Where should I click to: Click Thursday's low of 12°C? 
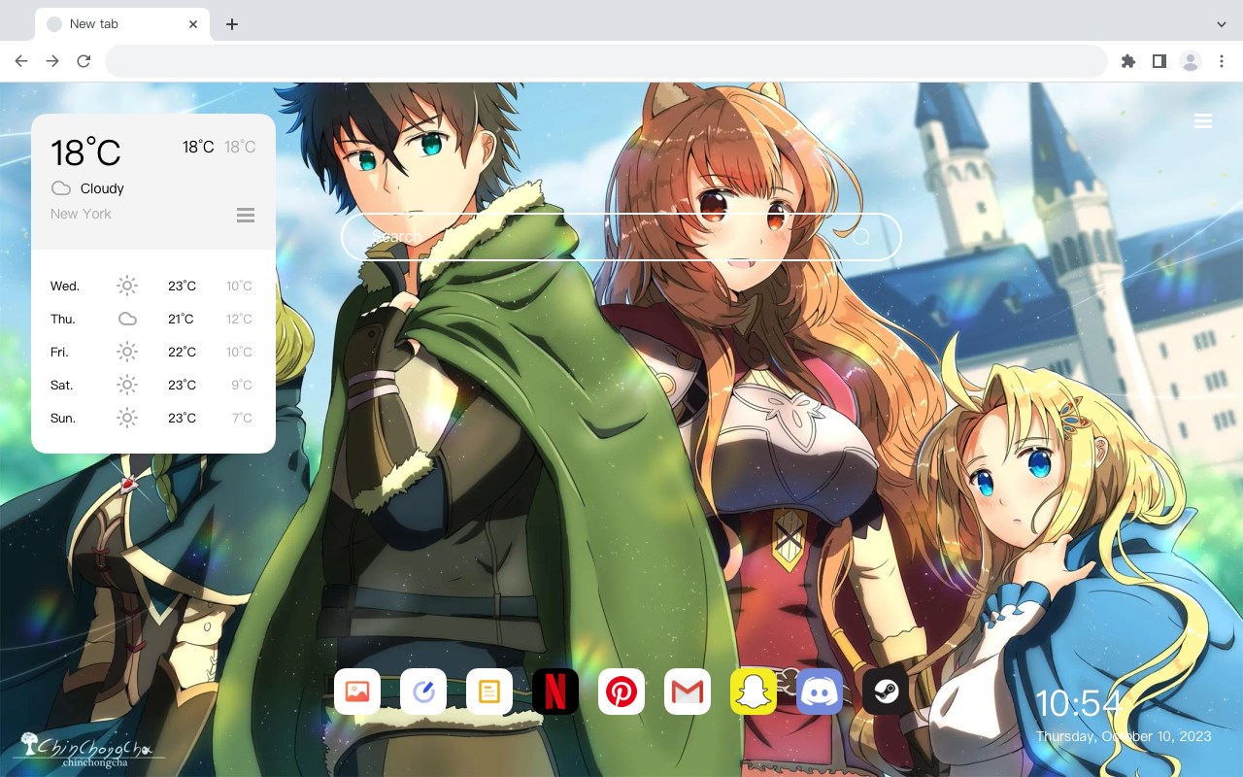[x=240, y=320]
